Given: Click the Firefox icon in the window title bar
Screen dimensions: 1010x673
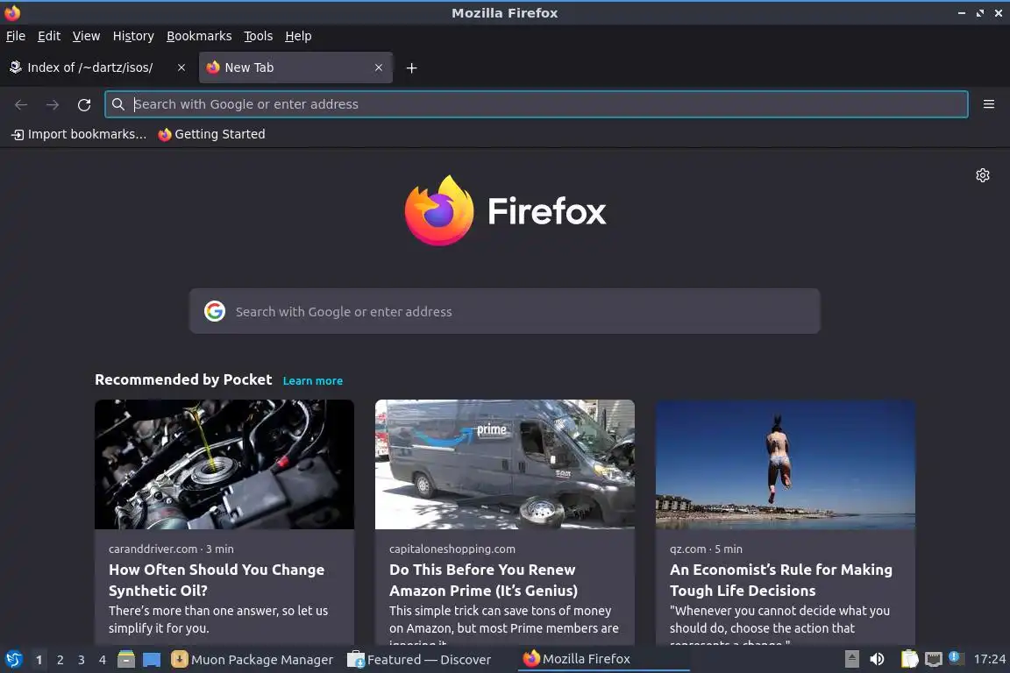Looking at the screenshot, I should (x=12, y=12).
